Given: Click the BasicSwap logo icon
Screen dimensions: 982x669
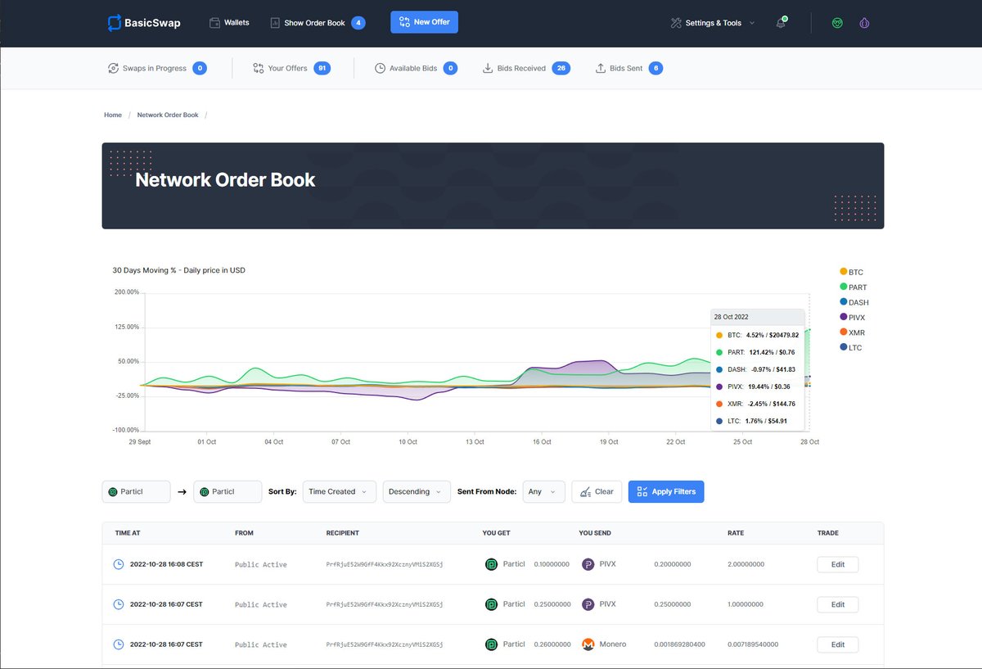Looking at the screenshot, I should [x=115, y=23].
